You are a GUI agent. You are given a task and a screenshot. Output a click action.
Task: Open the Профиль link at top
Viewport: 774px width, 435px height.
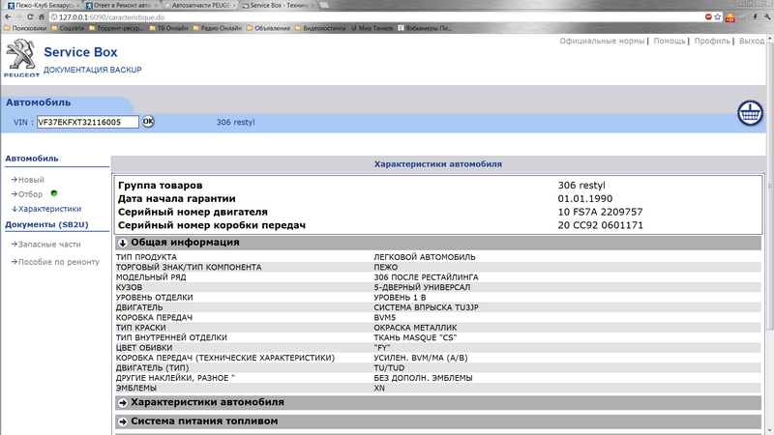coord(714,42)
